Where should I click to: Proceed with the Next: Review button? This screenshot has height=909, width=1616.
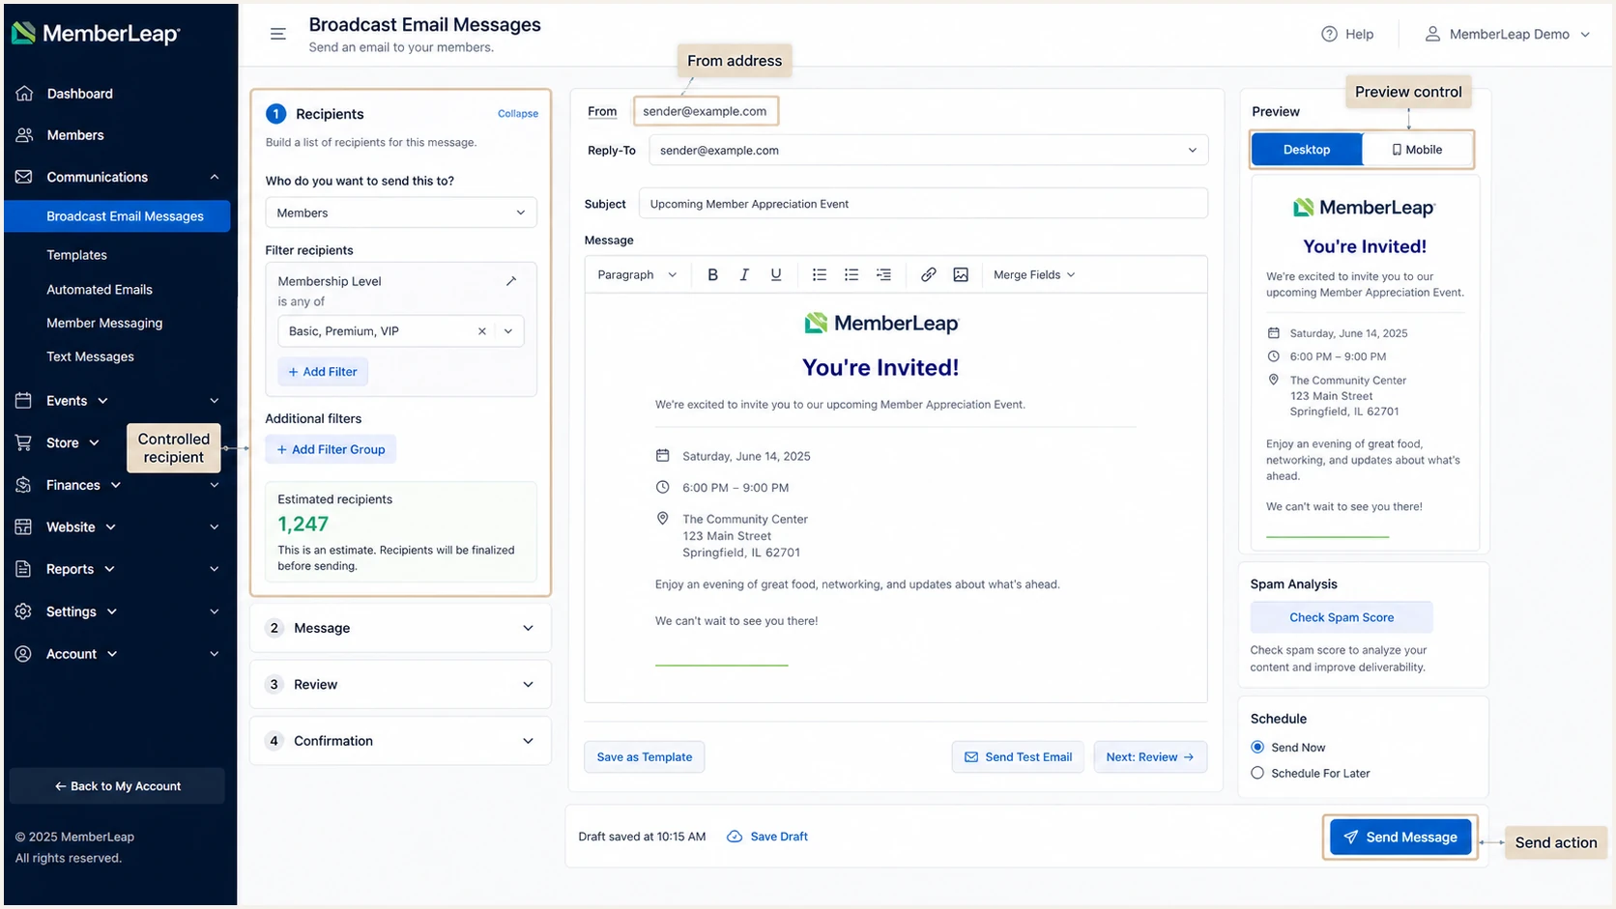(1150, 757)
